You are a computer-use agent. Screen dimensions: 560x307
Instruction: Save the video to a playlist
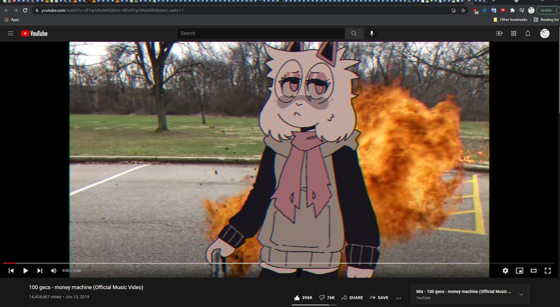point(379,298)
